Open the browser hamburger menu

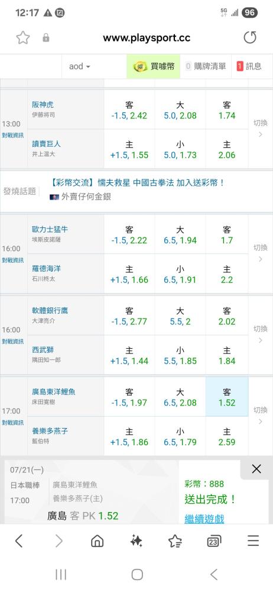[253, 541]
